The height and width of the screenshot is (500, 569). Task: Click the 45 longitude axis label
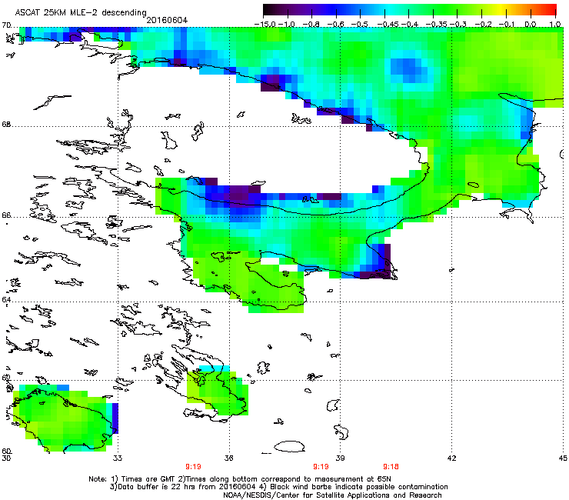pyautogui.click(x=563, y=458)
